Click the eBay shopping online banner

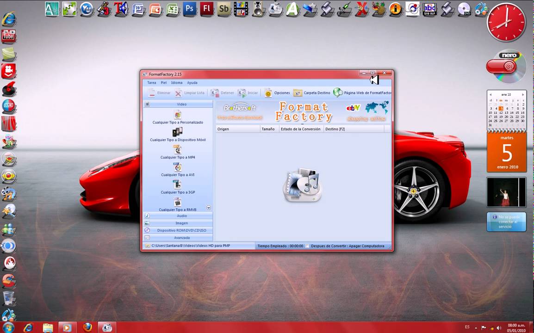point(366,112)
